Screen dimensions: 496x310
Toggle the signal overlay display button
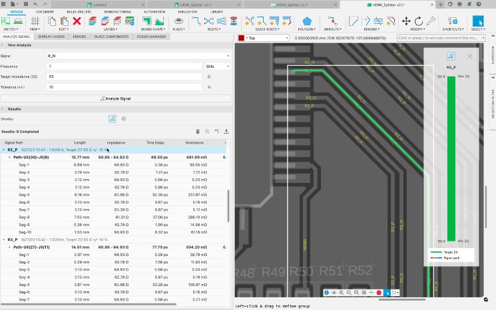coord(113,118)
